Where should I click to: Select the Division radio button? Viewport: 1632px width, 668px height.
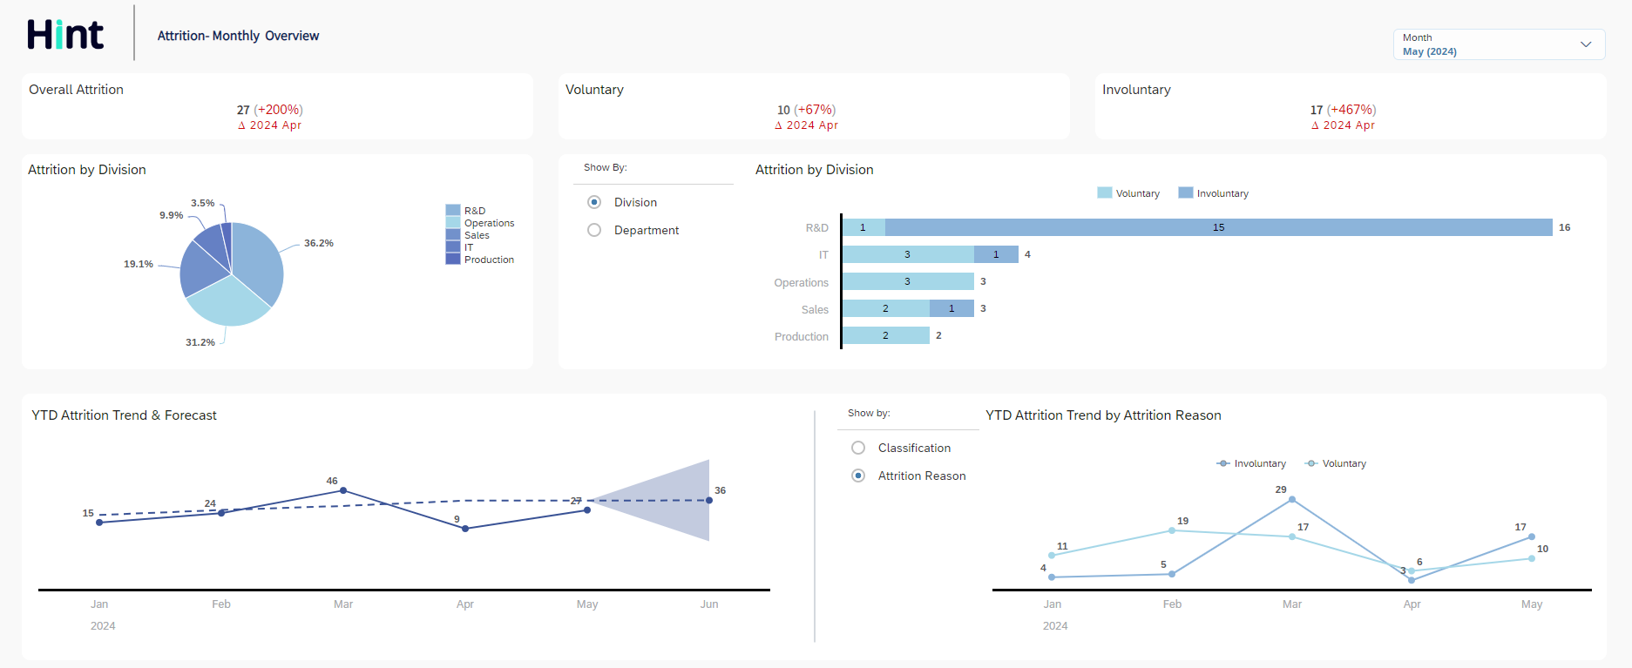point(594,202)
